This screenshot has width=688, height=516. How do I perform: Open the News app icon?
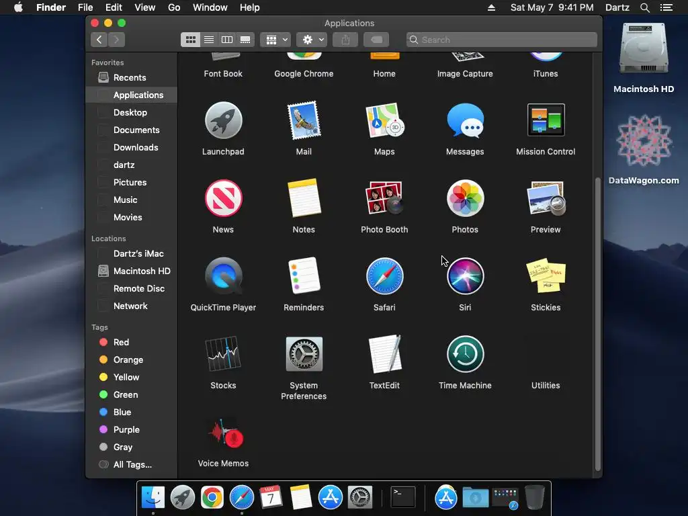pyautogui.click(x=223, y=198)
